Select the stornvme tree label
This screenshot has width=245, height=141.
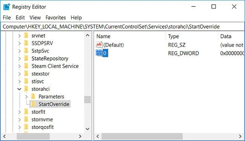pos(42,120)
